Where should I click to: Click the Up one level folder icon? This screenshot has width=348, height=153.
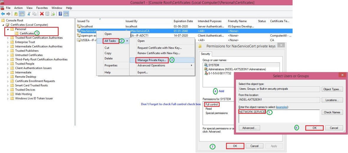pos(16,14)
